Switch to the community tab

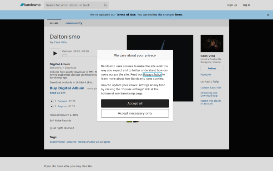[74, 23]
